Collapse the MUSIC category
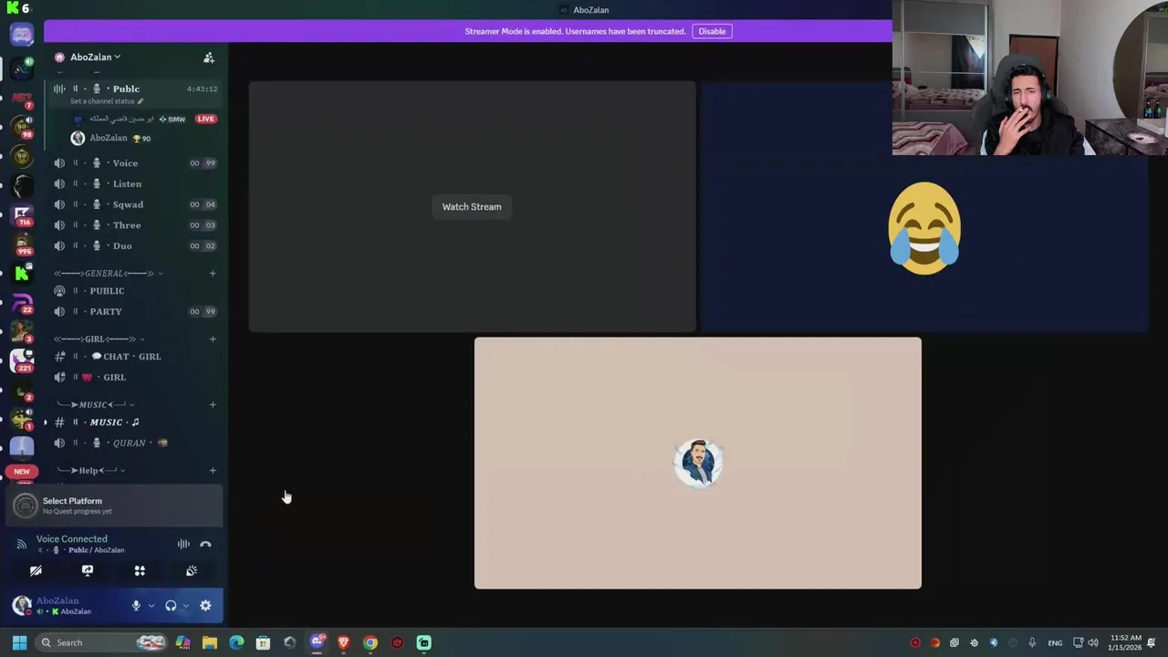The image size is (1168, 657). [95, 405]
